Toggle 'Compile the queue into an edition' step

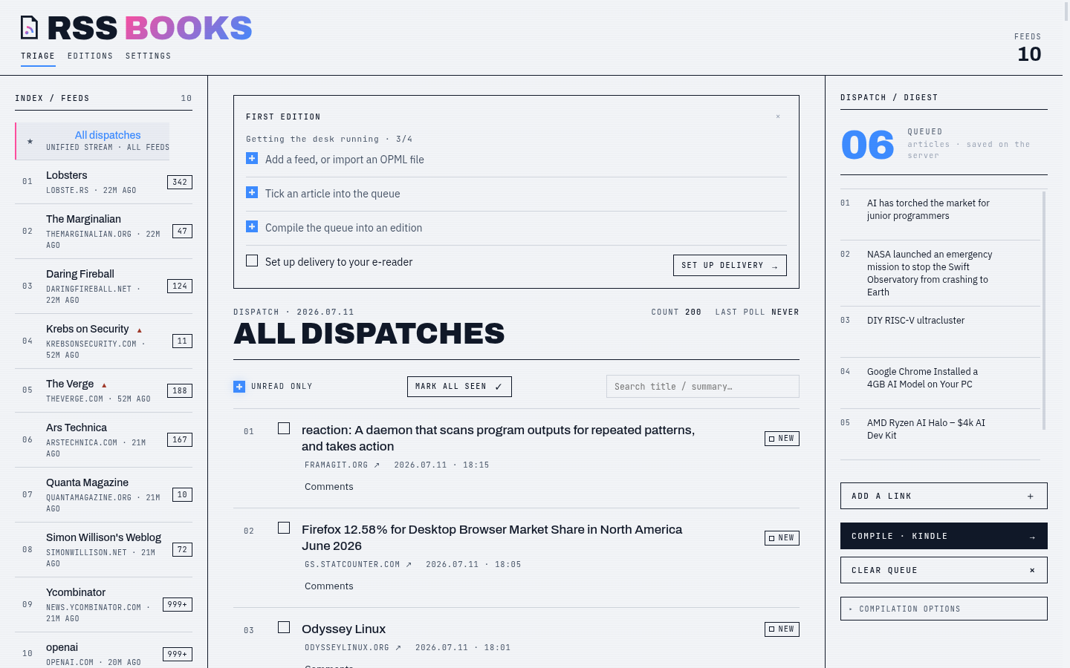pos(252,226)
